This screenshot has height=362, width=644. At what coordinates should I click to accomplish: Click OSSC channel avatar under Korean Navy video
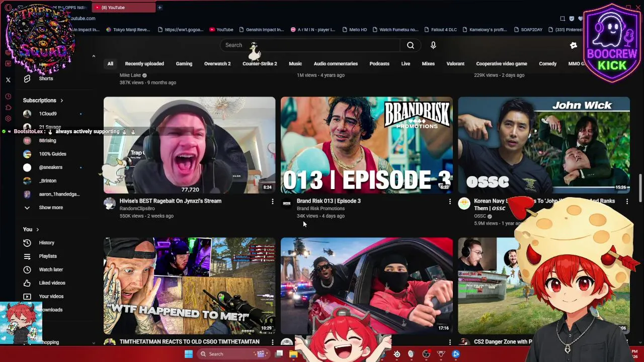point(464,203)
